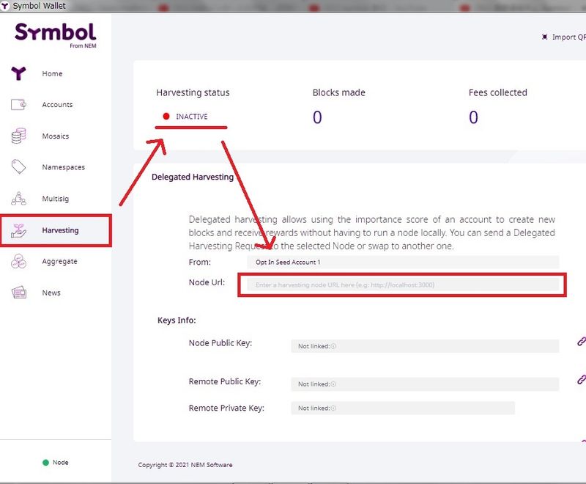
Task: Click the Node Url input field
Action: pyautogui.click(x=401, y=285)
